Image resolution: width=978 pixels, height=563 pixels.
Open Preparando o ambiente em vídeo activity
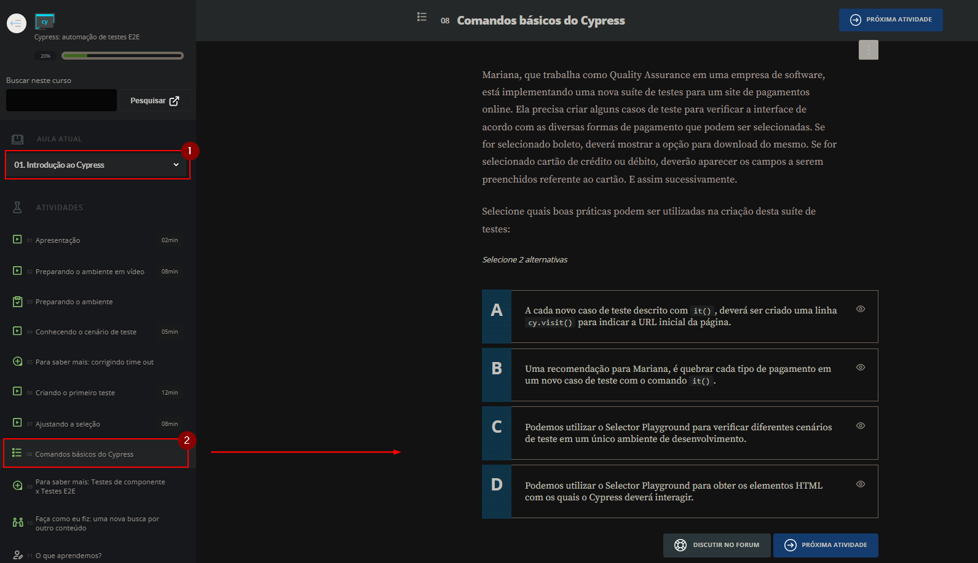(x=90, y=272)
